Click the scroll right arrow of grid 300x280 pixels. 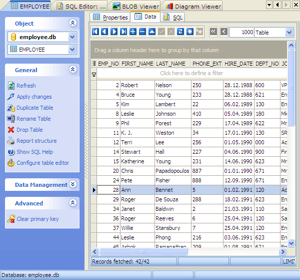click(282, 251)
